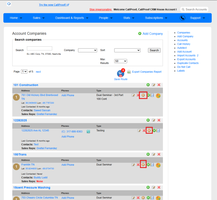Click edit pencil icon on 12282025 header

pos(153,120)
